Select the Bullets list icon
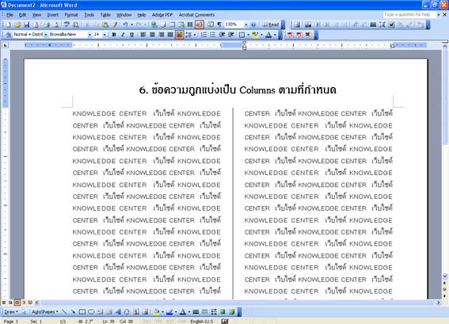449x324 pixels. pos(213,35)
